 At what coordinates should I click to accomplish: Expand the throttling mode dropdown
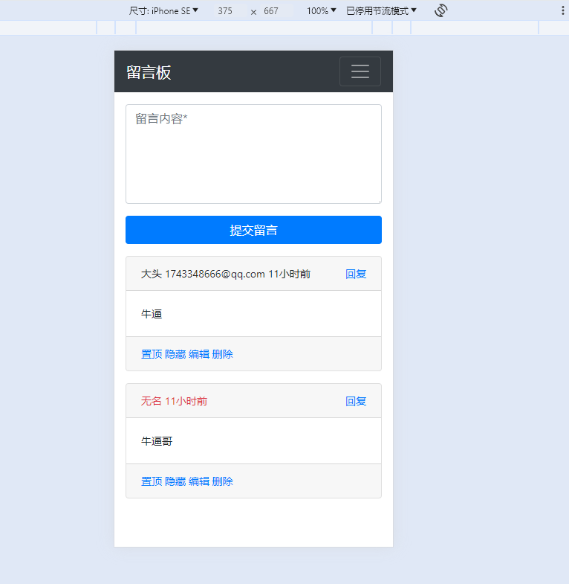point(381,10)
